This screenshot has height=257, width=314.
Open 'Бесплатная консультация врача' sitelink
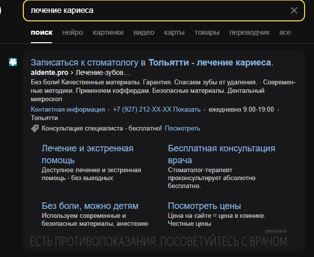point(221,154)
